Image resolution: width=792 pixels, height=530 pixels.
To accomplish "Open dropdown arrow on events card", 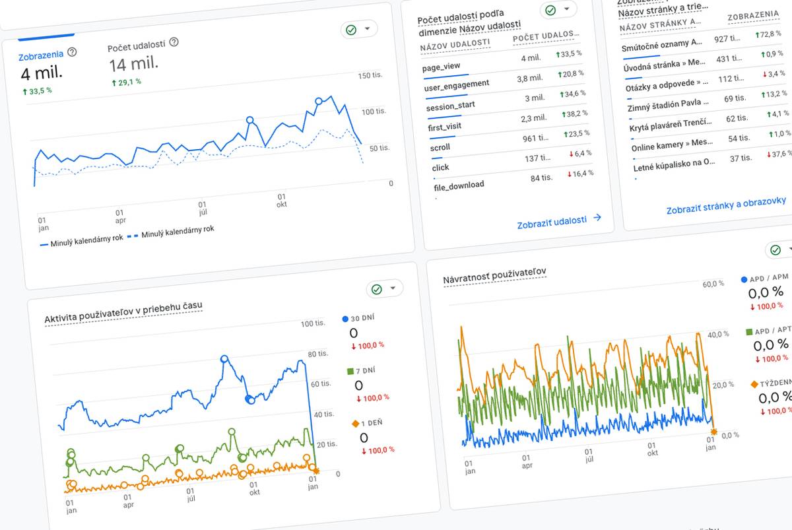I will [566, 9].
